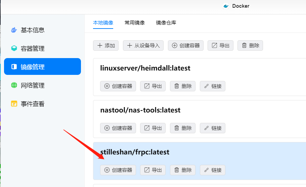
Task: Open the 基本信息 sidebar section
Action: point(42,30)
